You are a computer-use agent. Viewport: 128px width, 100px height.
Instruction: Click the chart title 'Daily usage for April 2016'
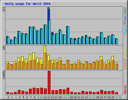pyautogui.click(x=27, y=4)
